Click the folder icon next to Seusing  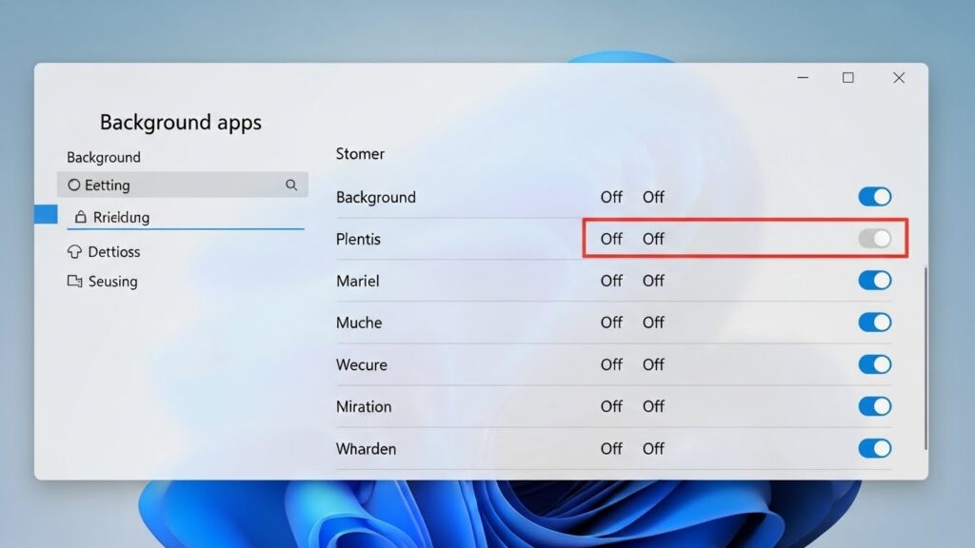(74, 282)
